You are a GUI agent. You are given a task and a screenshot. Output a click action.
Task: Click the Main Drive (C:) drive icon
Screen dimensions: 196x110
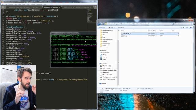(101, 66)
